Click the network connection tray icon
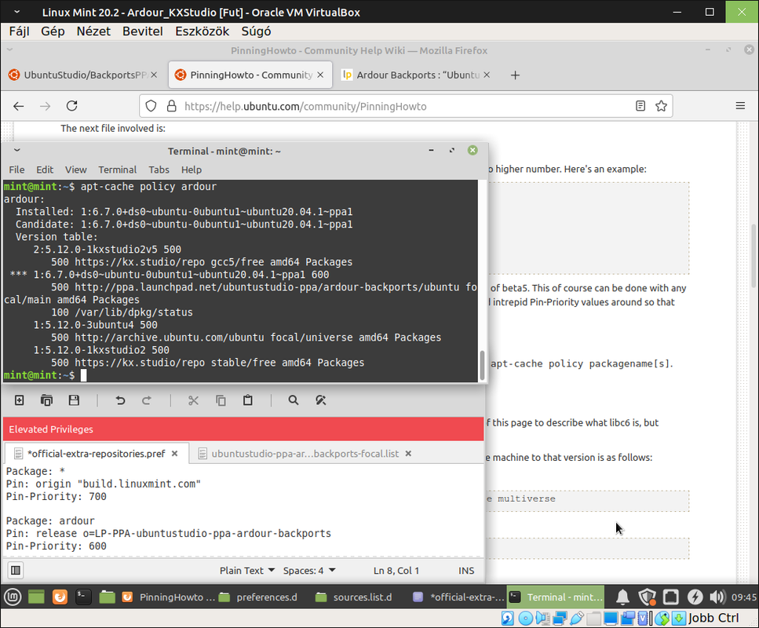This screenshot has width=759, height=628. (x=671, y=597)
